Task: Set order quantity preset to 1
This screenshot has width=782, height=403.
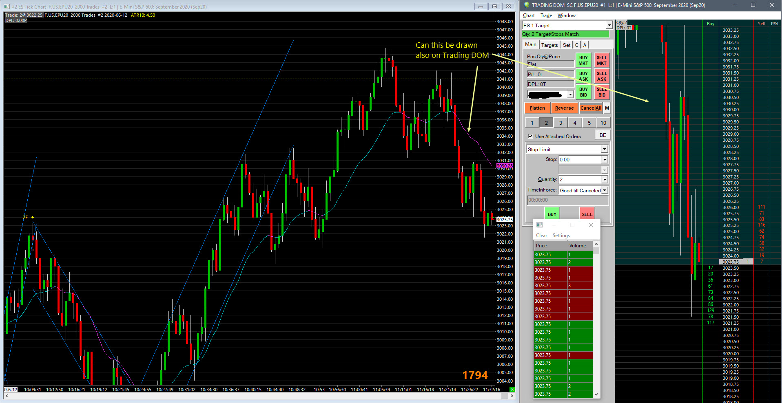Action: 532,123
